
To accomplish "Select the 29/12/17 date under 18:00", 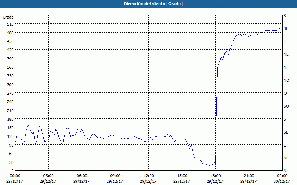I will click(x=215, y=181).
